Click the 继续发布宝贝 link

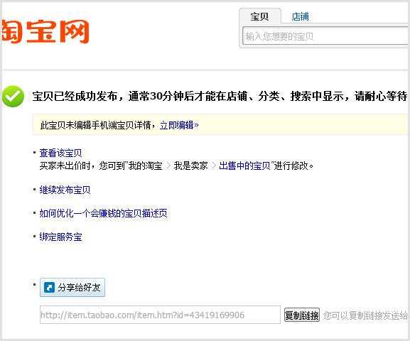[65, 190]
